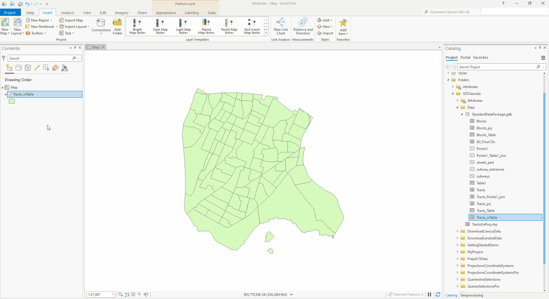Image resolution: width=549 pixels, height=299 pixels.
Task: Open List By Editing in Contents pane
Action: coord(37,68)
